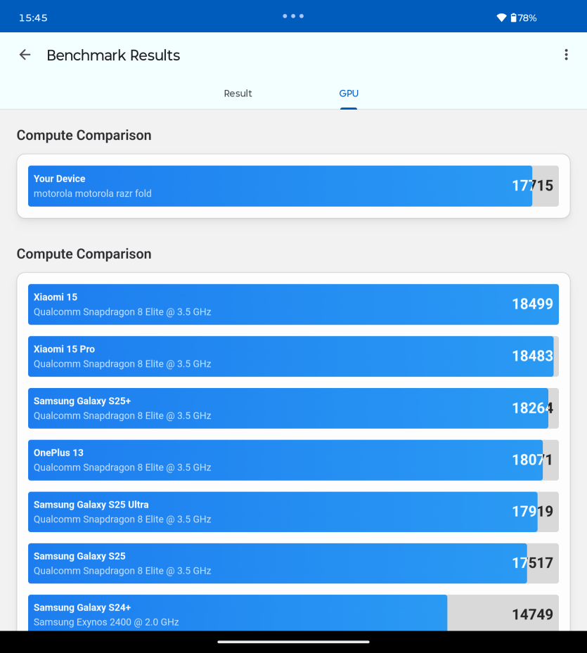Open the three-dot overflow menu
This screenshot has width=587, height=653.
click(x=566, y=55)
